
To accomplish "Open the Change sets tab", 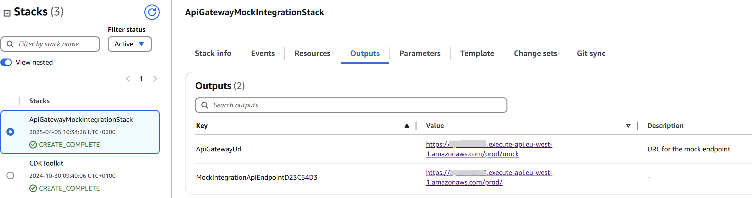I will (535, 53).
